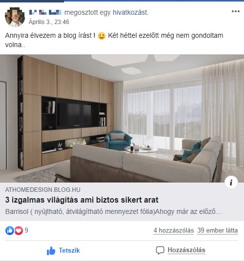Open the living room preview image
This screenshot has width=244, height=261.
coord(122,119)
